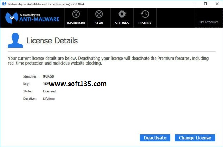
Task: Open the MY ACCOUNT tab
Action: point(209,22)
